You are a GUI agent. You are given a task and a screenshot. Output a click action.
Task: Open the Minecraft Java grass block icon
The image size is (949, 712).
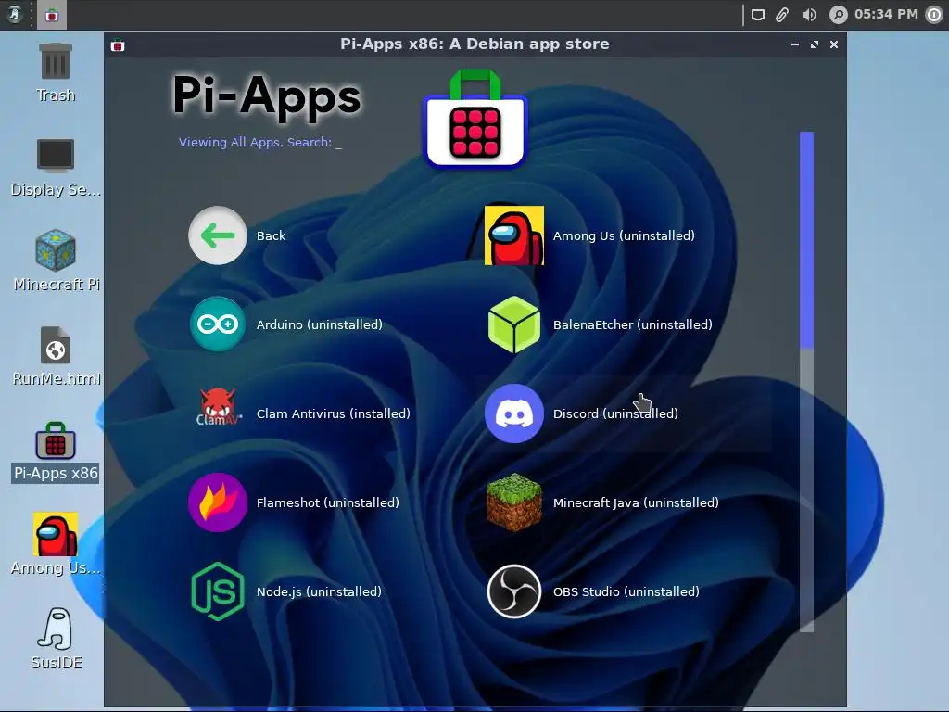click(x=513, y=502)
